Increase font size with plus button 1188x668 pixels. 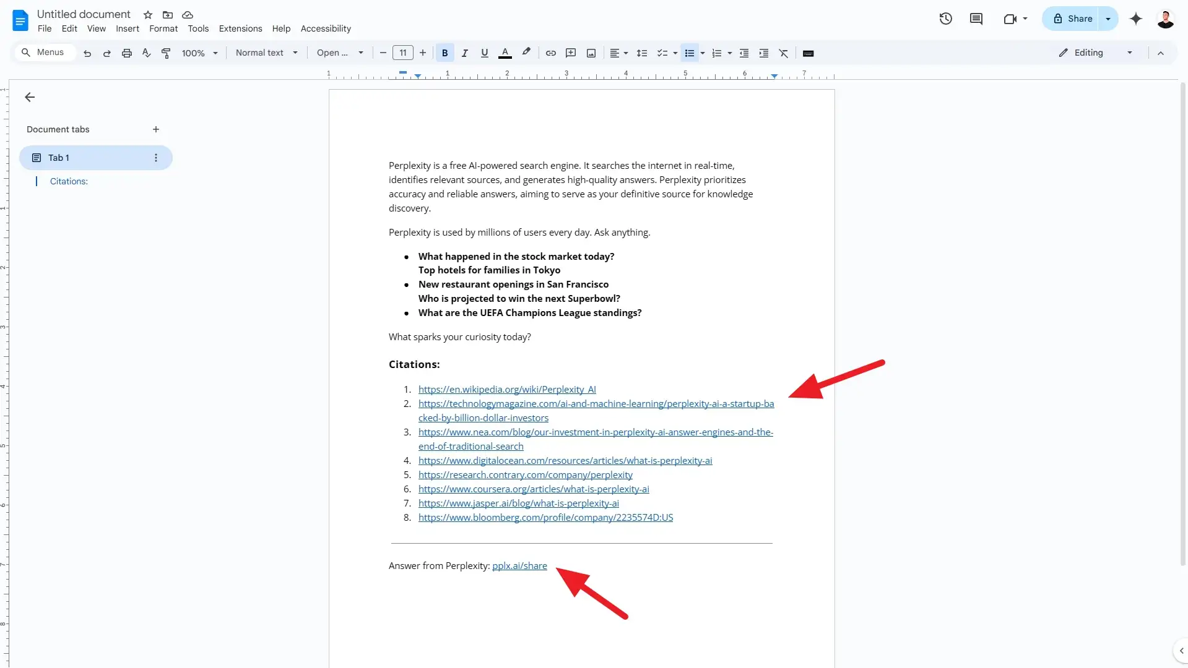click(423, 53)
